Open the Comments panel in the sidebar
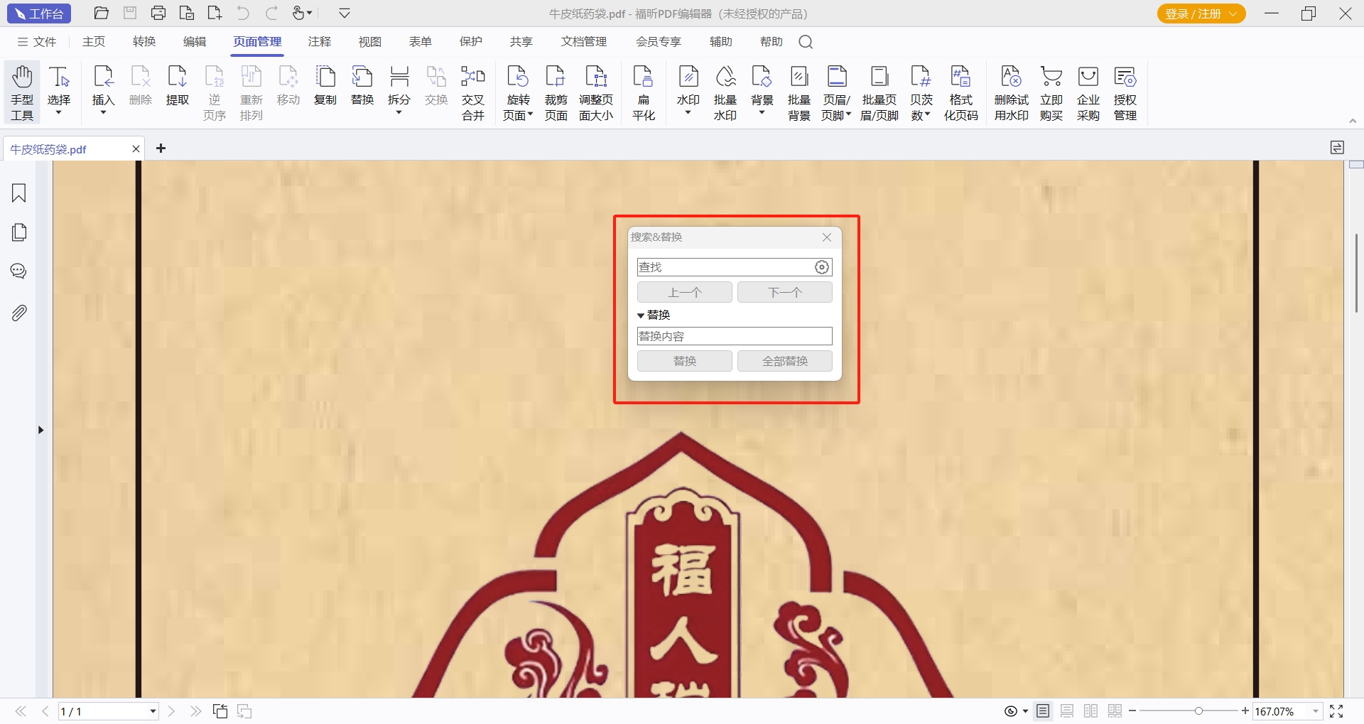1364x724 pixels. 19,271
